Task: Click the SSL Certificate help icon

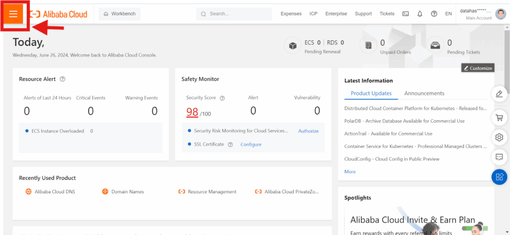Action: (230, 145)
